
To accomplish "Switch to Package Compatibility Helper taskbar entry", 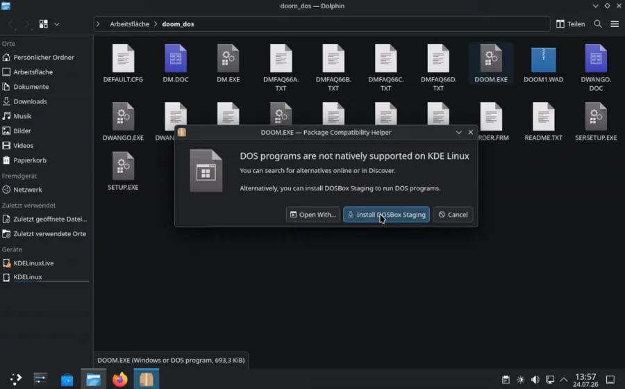I will [147, 379].
